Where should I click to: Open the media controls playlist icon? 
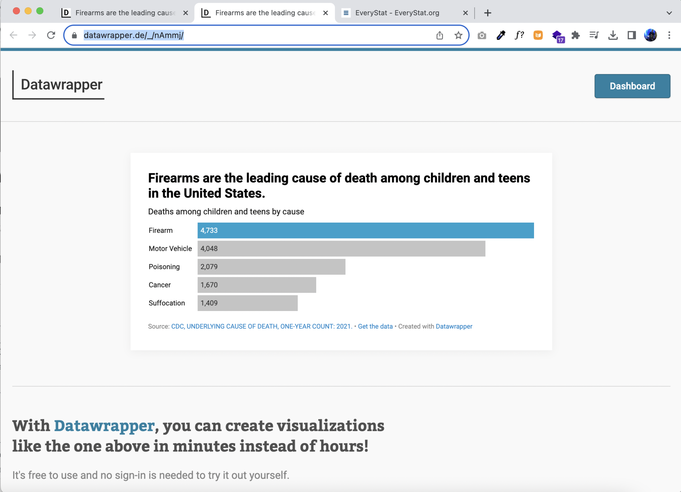pos(594,35)
